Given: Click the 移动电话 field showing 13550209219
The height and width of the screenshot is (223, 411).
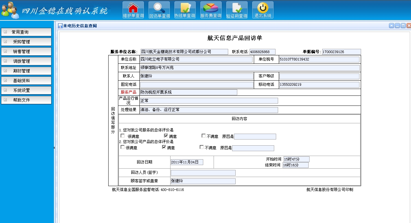Looking at the screenshot, I should [319, 84].
